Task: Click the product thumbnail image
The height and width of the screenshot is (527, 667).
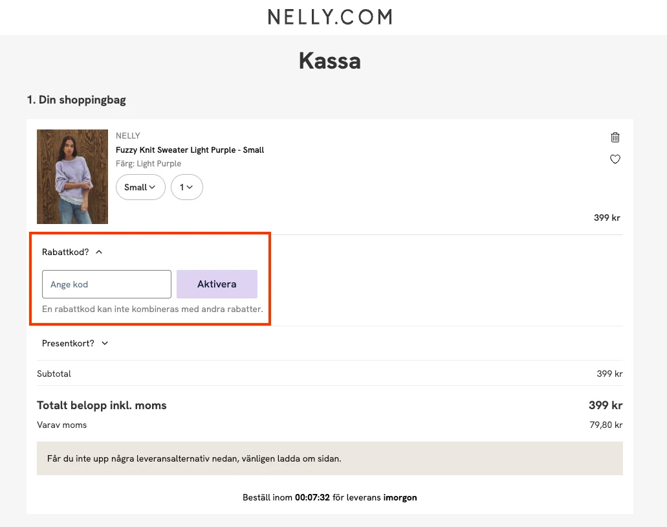Action: tap(72, 177)
